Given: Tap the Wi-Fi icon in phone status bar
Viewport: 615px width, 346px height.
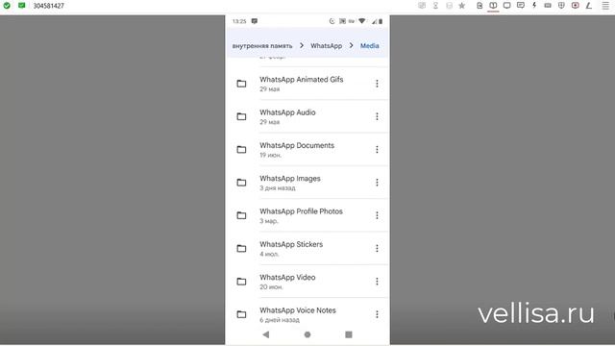Looking at the screenshot, I should click(x=361, y=21).
